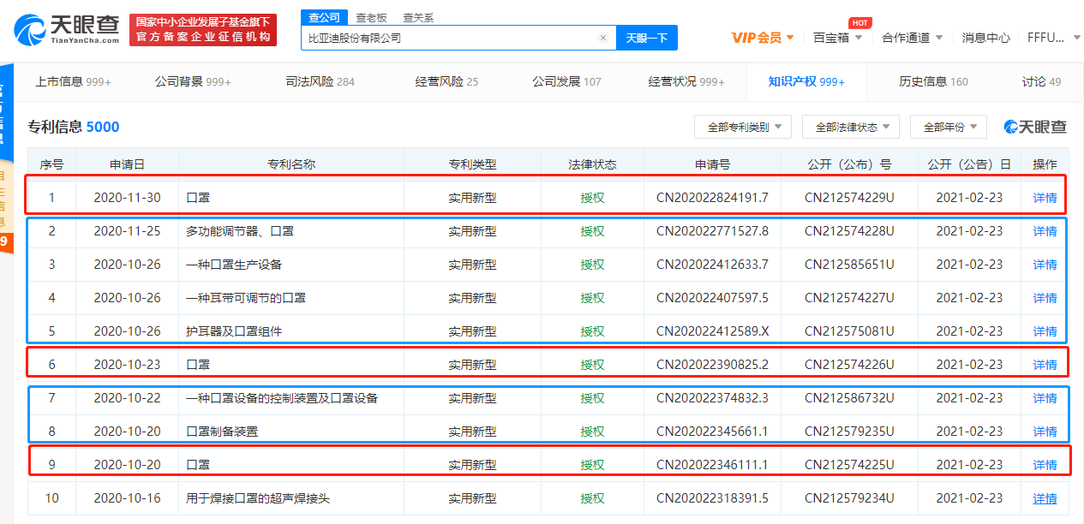The height and width of the screenshot is (524, 1084).
Task: Open 公司背景 section tab
Action: (x=193, y=81)
